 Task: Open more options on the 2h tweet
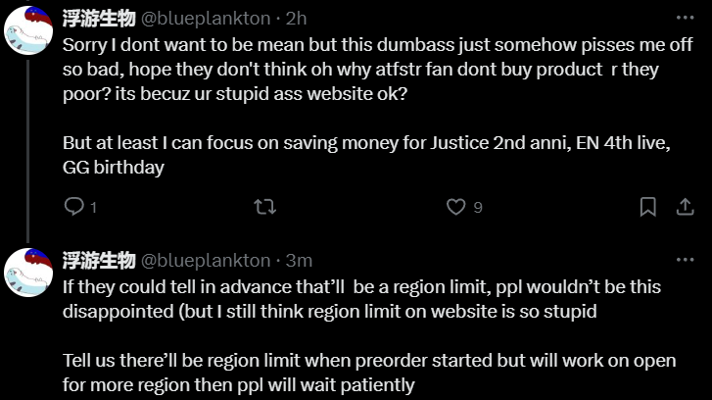point(686,18)
